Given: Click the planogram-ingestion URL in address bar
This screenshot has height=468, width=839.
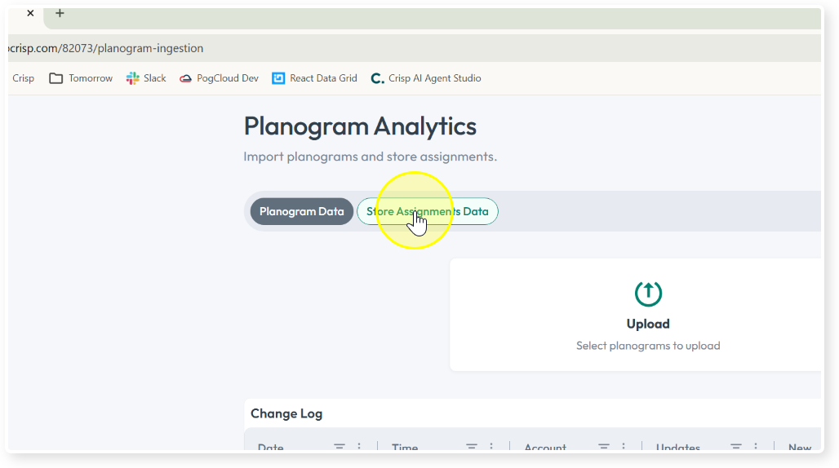Looking at the screenshot, I should click(x=106, y=48).
